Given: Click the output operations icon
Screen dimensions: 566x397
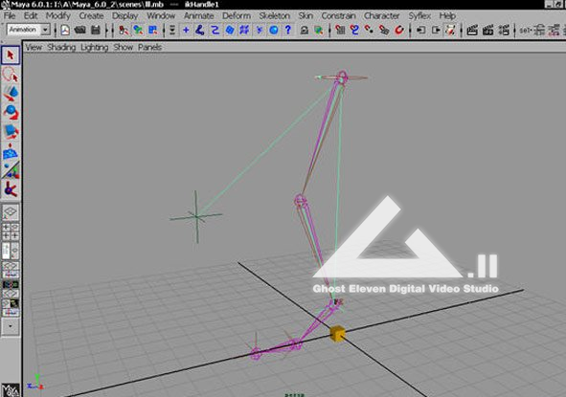Looking at the screenshot, I should coord(436,30).
